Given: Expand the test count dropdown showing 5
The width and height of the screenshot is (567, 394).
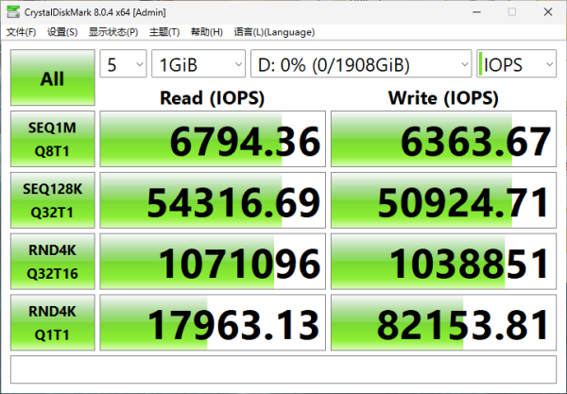Looking at the screenshot, I should [x=123, y=63].
